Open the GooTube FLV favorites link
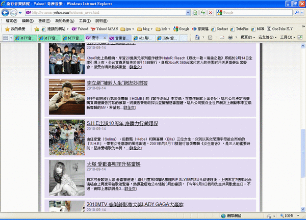The height and width of the screenshot is (220, 306). point(280,29)
